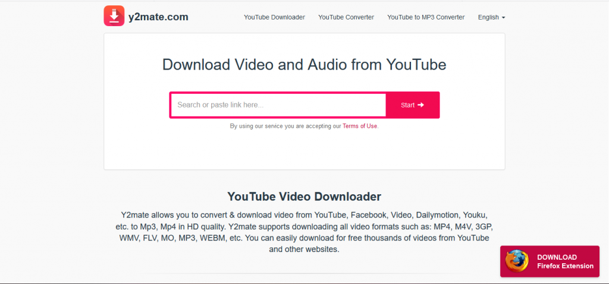The image size is (609, 284).
Task: Click the y2mate download arrow logo icon
Action: [114, 16]
